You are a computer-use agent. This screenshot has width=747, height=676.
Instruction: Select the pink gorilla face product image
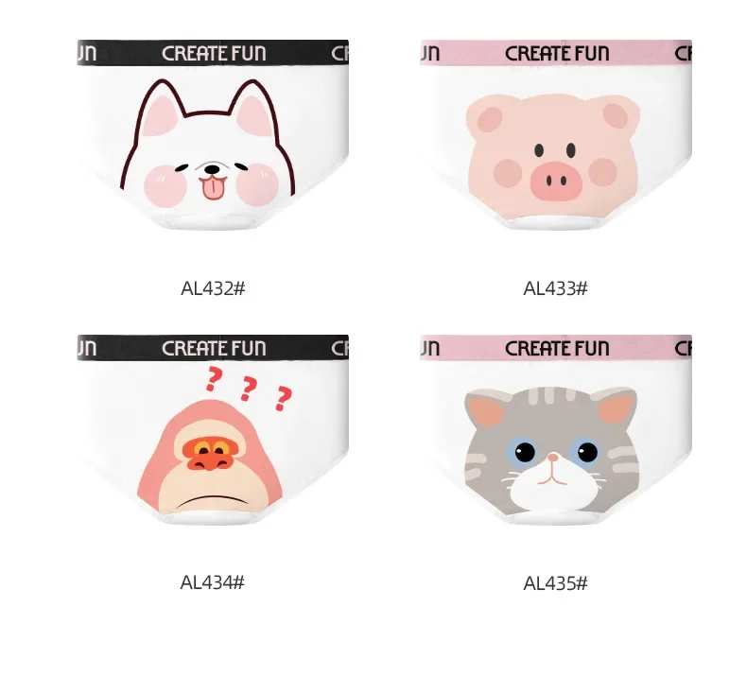pyautogui.click(x=213, y=429)
